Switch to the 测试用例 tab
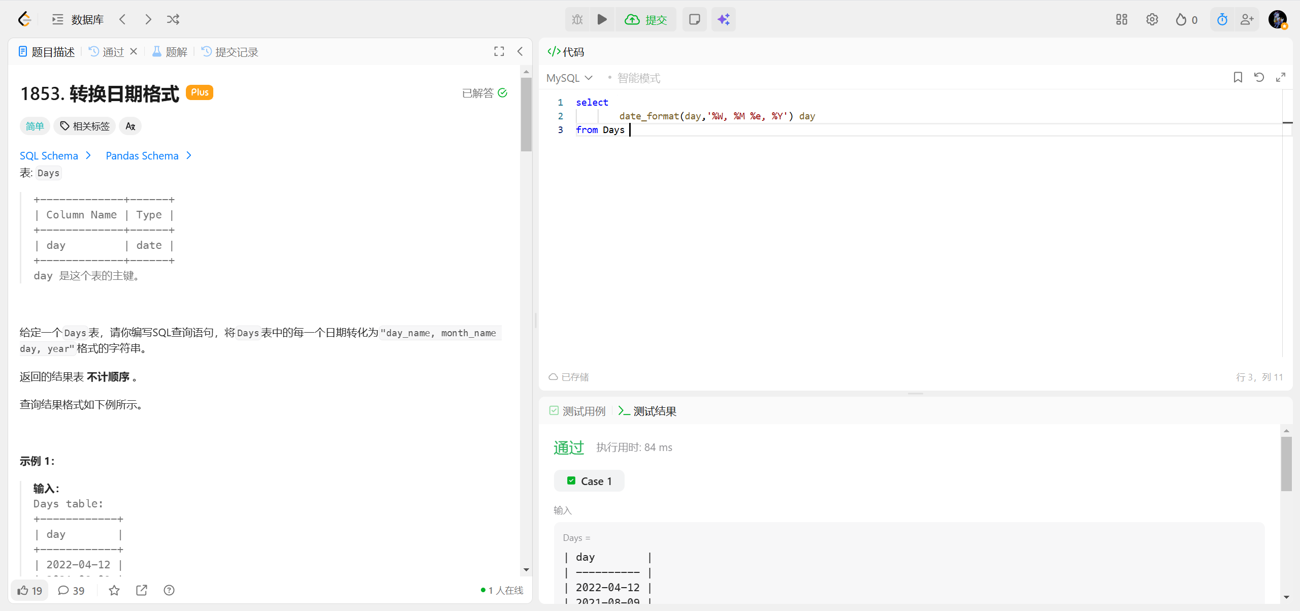Viewport: 1300px width, 611px height. click(x=578, y=411)
